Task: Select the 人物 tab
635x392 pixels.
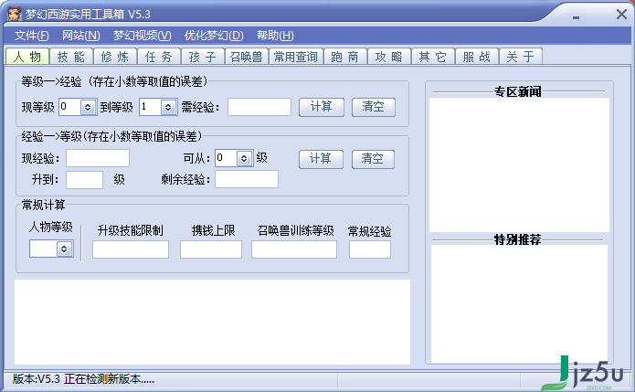Action: [27, 57]
